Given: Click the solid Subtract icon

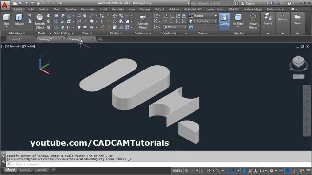Looking at the screenshot, I should (x=56, y=21).
